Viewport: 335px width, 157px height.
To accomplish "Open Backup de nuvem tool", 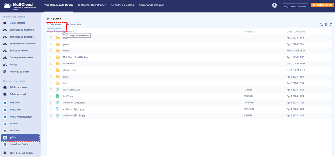I will tap(19, 51).
